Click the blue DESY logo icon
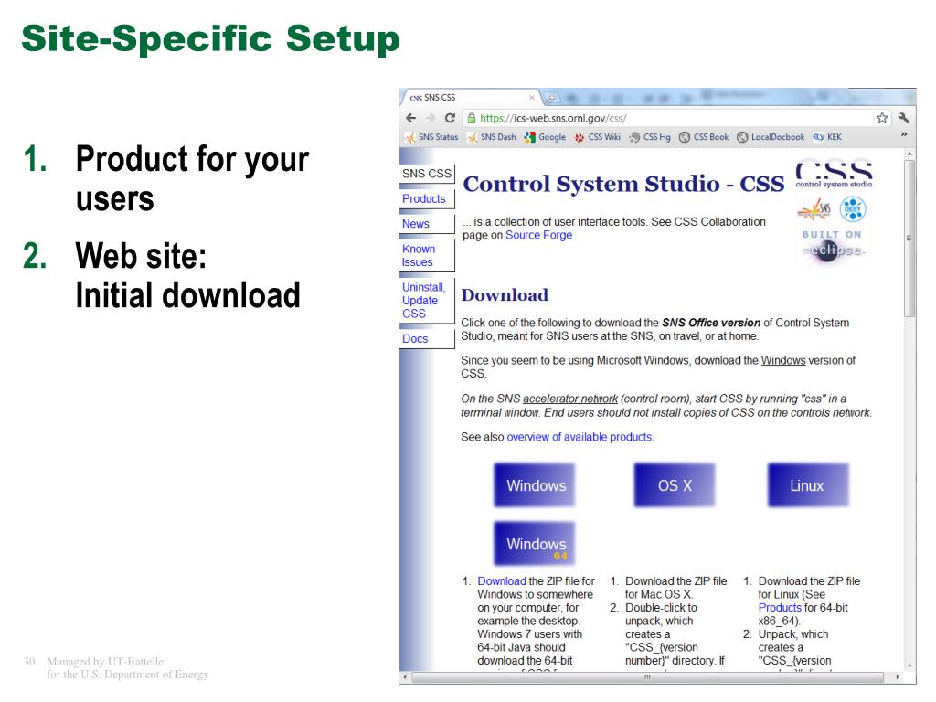This screenshot has width=936, height=702. click(x=853, y=209)
